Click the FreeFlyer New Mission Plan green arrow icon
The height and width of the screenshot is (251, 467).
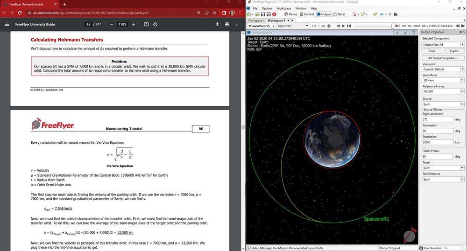248,14
